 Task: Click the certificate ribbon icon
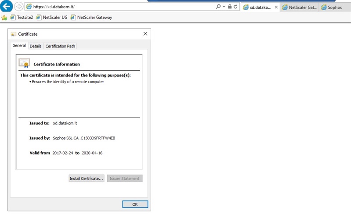[24, 63]
